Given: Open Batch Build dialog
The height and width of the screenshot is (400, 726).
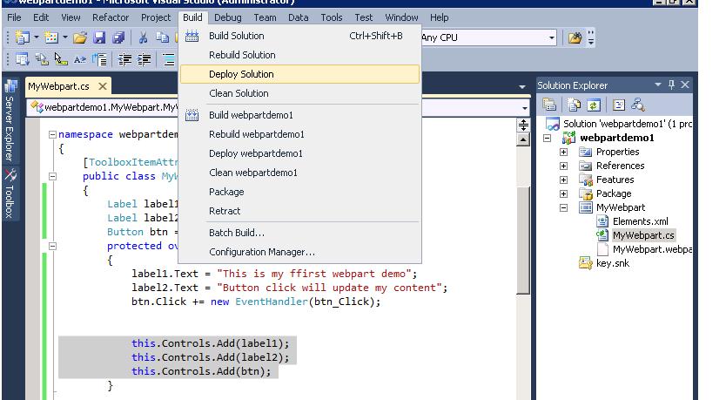Looking at the screenshot, I should pyautogui.click(x=300, y=233).
